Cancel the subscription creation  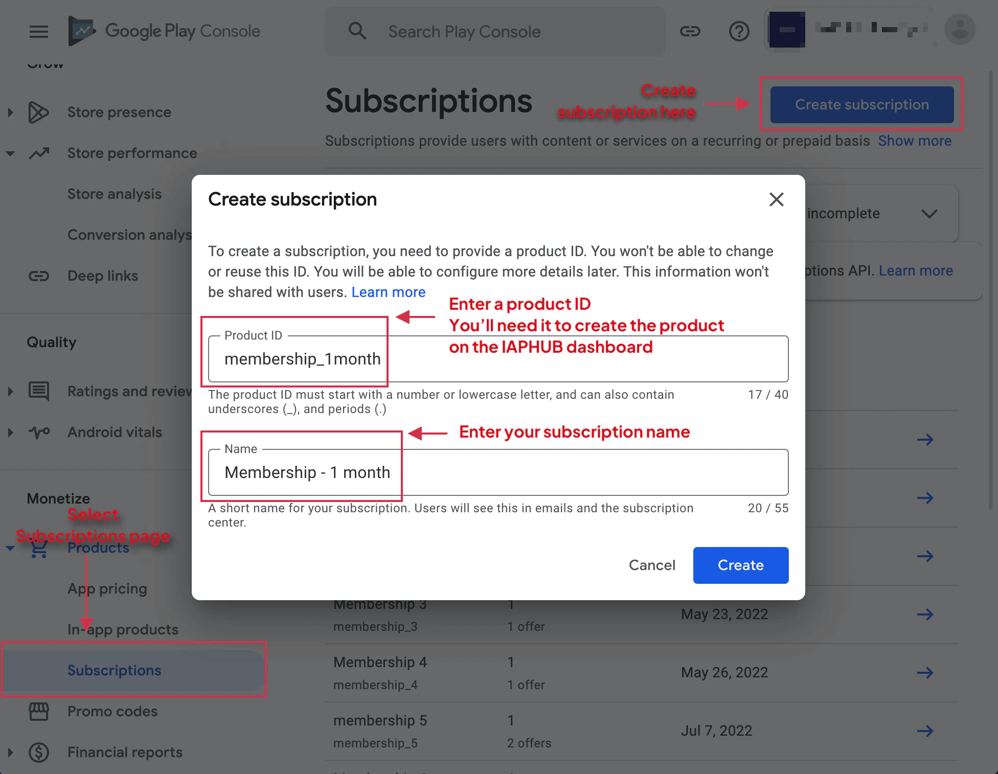(652, 565)
